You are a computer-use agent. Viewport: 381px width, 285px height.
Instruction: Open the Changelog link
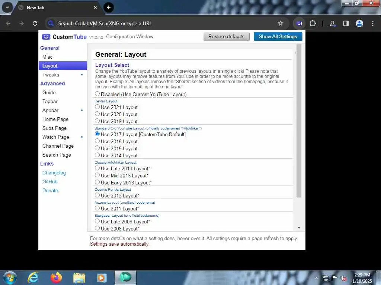click(x=54, y=173)
